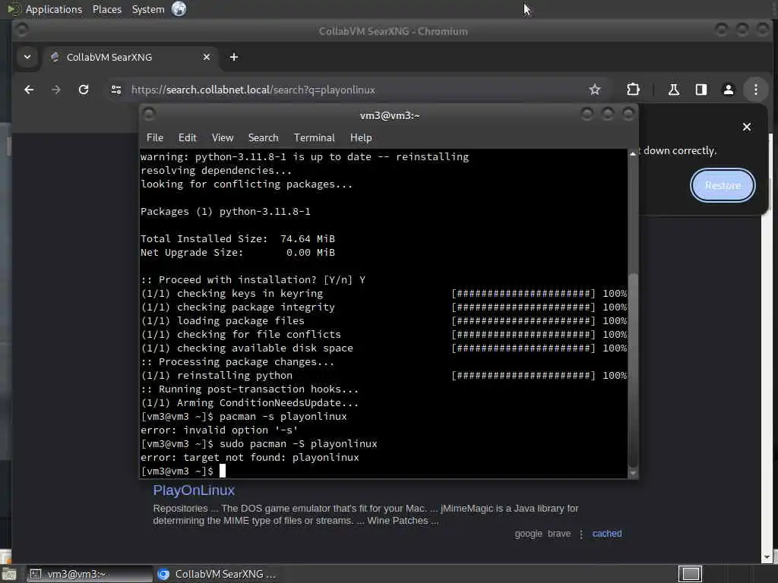The height and width of the screenshot is (583, 778).
Task: Open site information icon in address bar
Action: click(116, 90)
